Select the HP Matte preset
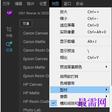The image size is (112, 112). coord(31,93)
